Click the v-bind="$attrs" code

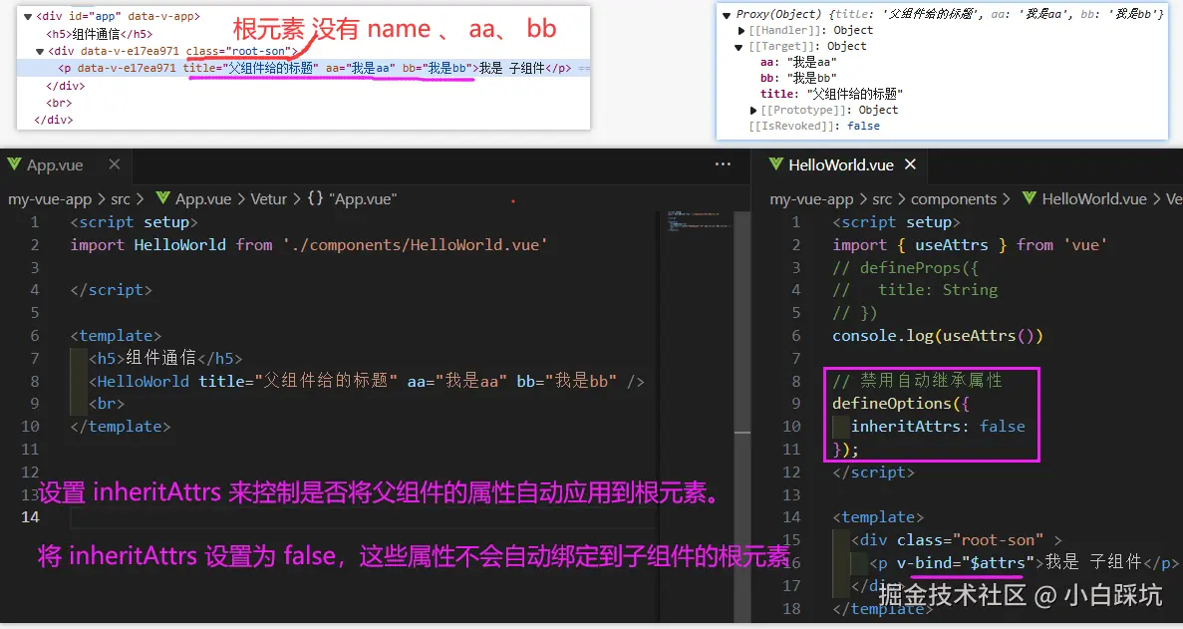(964, 562)
